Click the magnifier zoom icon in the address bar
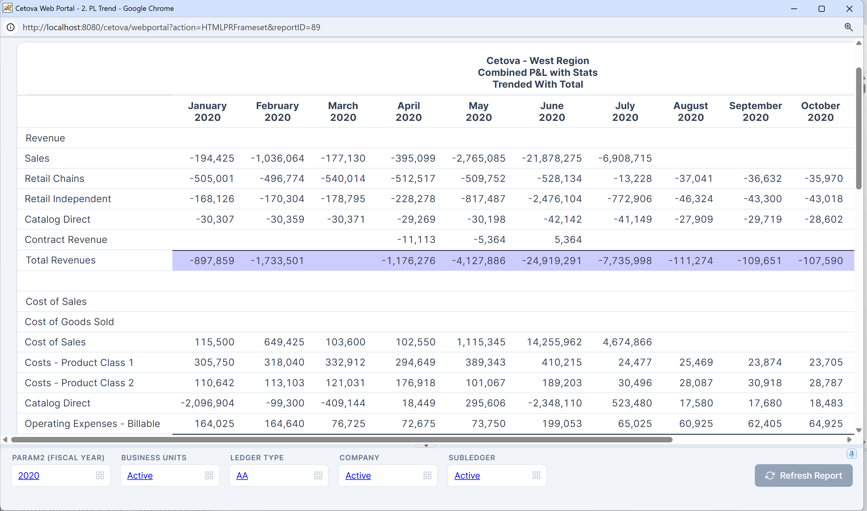Image resolution: width=867 pixels, height=511 pixels. coord(849,27)
